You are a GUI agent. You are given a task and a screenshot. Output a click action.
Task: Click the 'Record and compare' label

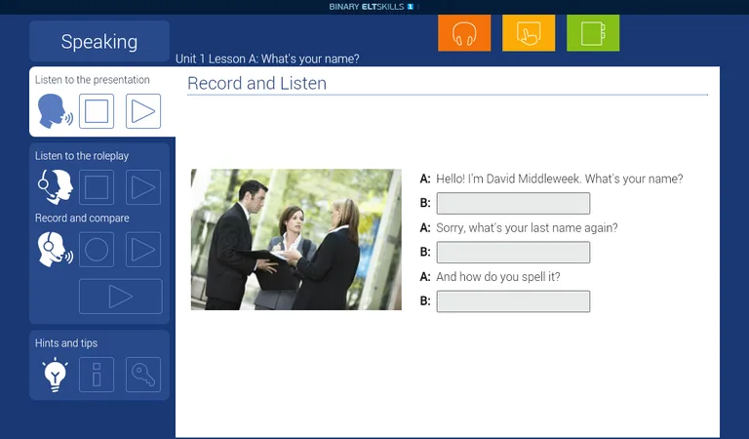point(82,218)
